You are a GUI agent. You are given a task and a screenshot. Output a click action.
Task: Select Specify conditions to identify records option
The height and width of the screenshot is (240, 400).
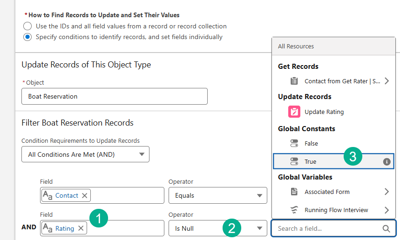tap(28, 37)
